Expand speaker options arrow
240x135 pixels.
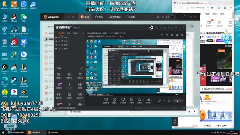click(x=152, y=100)
